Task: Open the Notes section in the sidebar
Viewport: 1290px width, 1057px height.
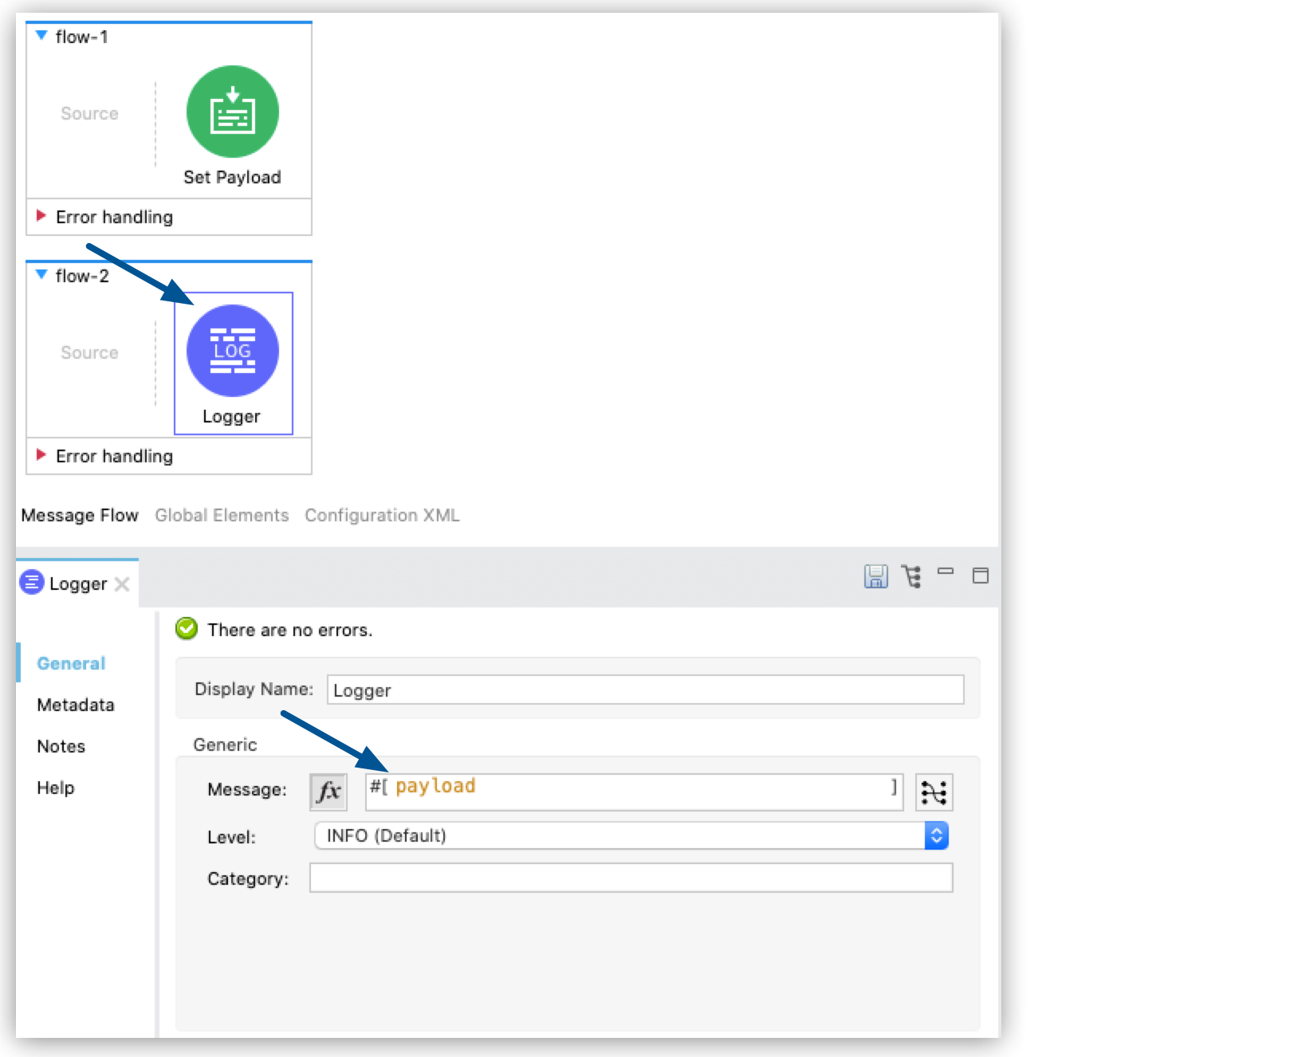Action: pyautogui.click(x=61, y=746)
